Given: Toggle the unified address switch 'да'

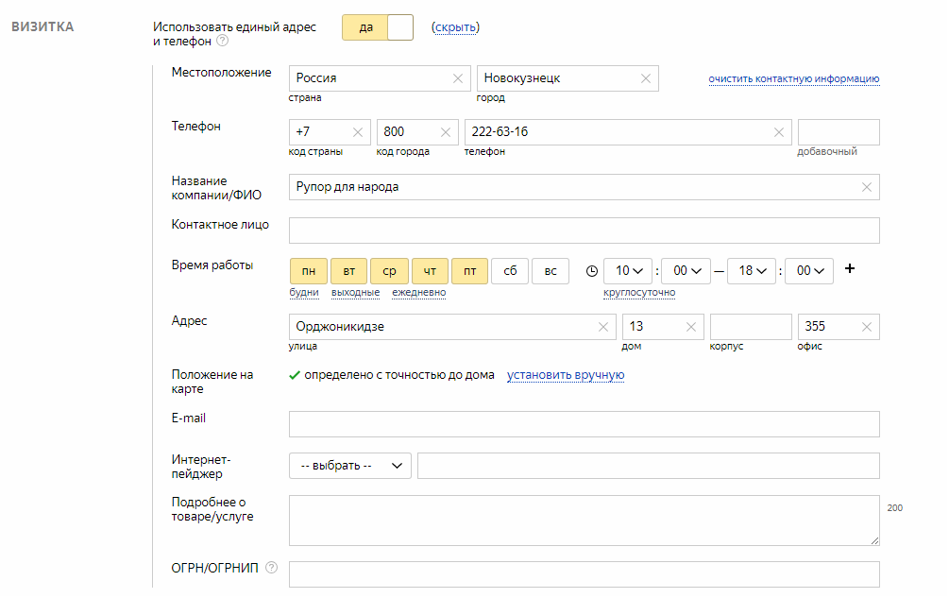Looking at the screenshot, I should point(378,27).
